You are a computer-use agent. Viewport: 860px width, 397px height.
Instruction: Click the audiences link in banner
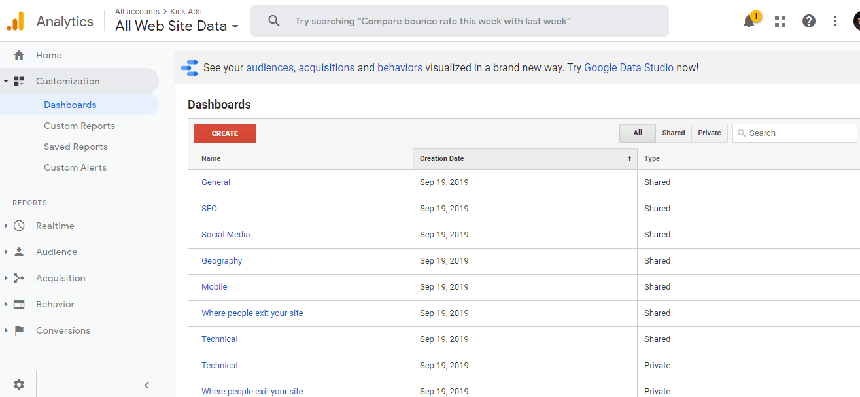269,67
